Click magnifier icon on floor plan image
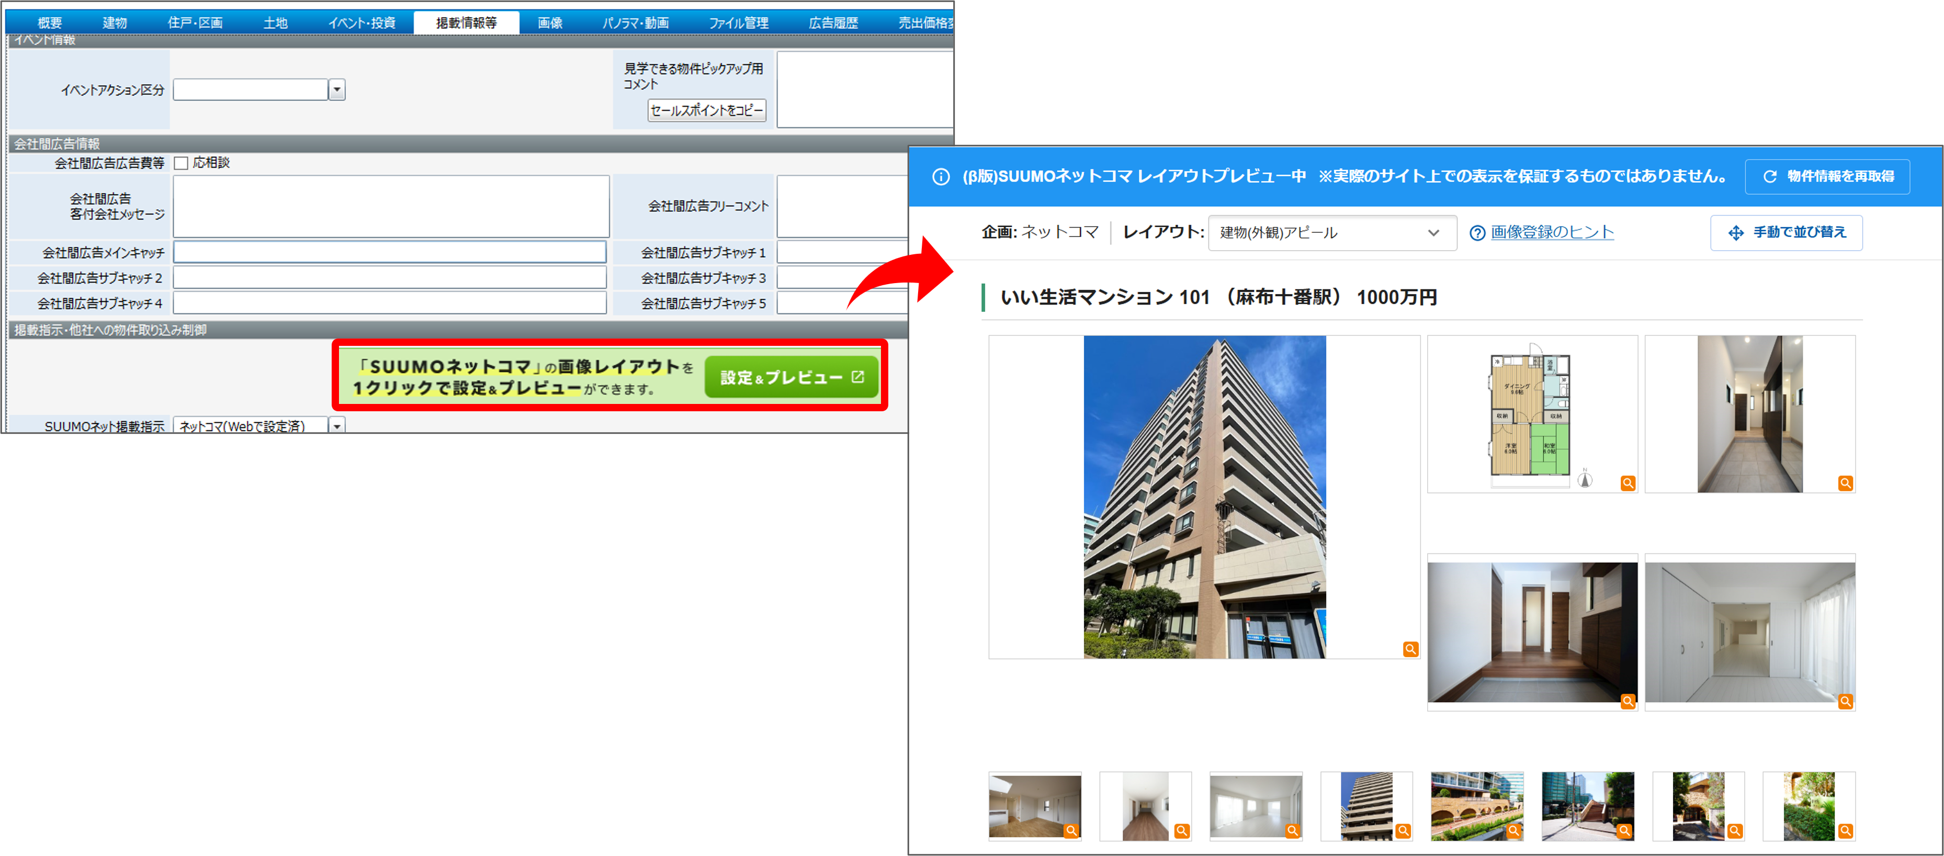1944x856 pixels. coord(1628,483)
